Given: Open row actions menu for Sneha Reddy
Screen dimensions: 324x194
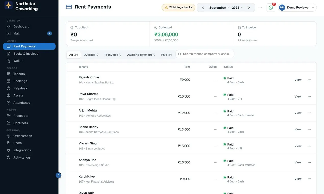Looking at the screenshot, I should 309,129.
